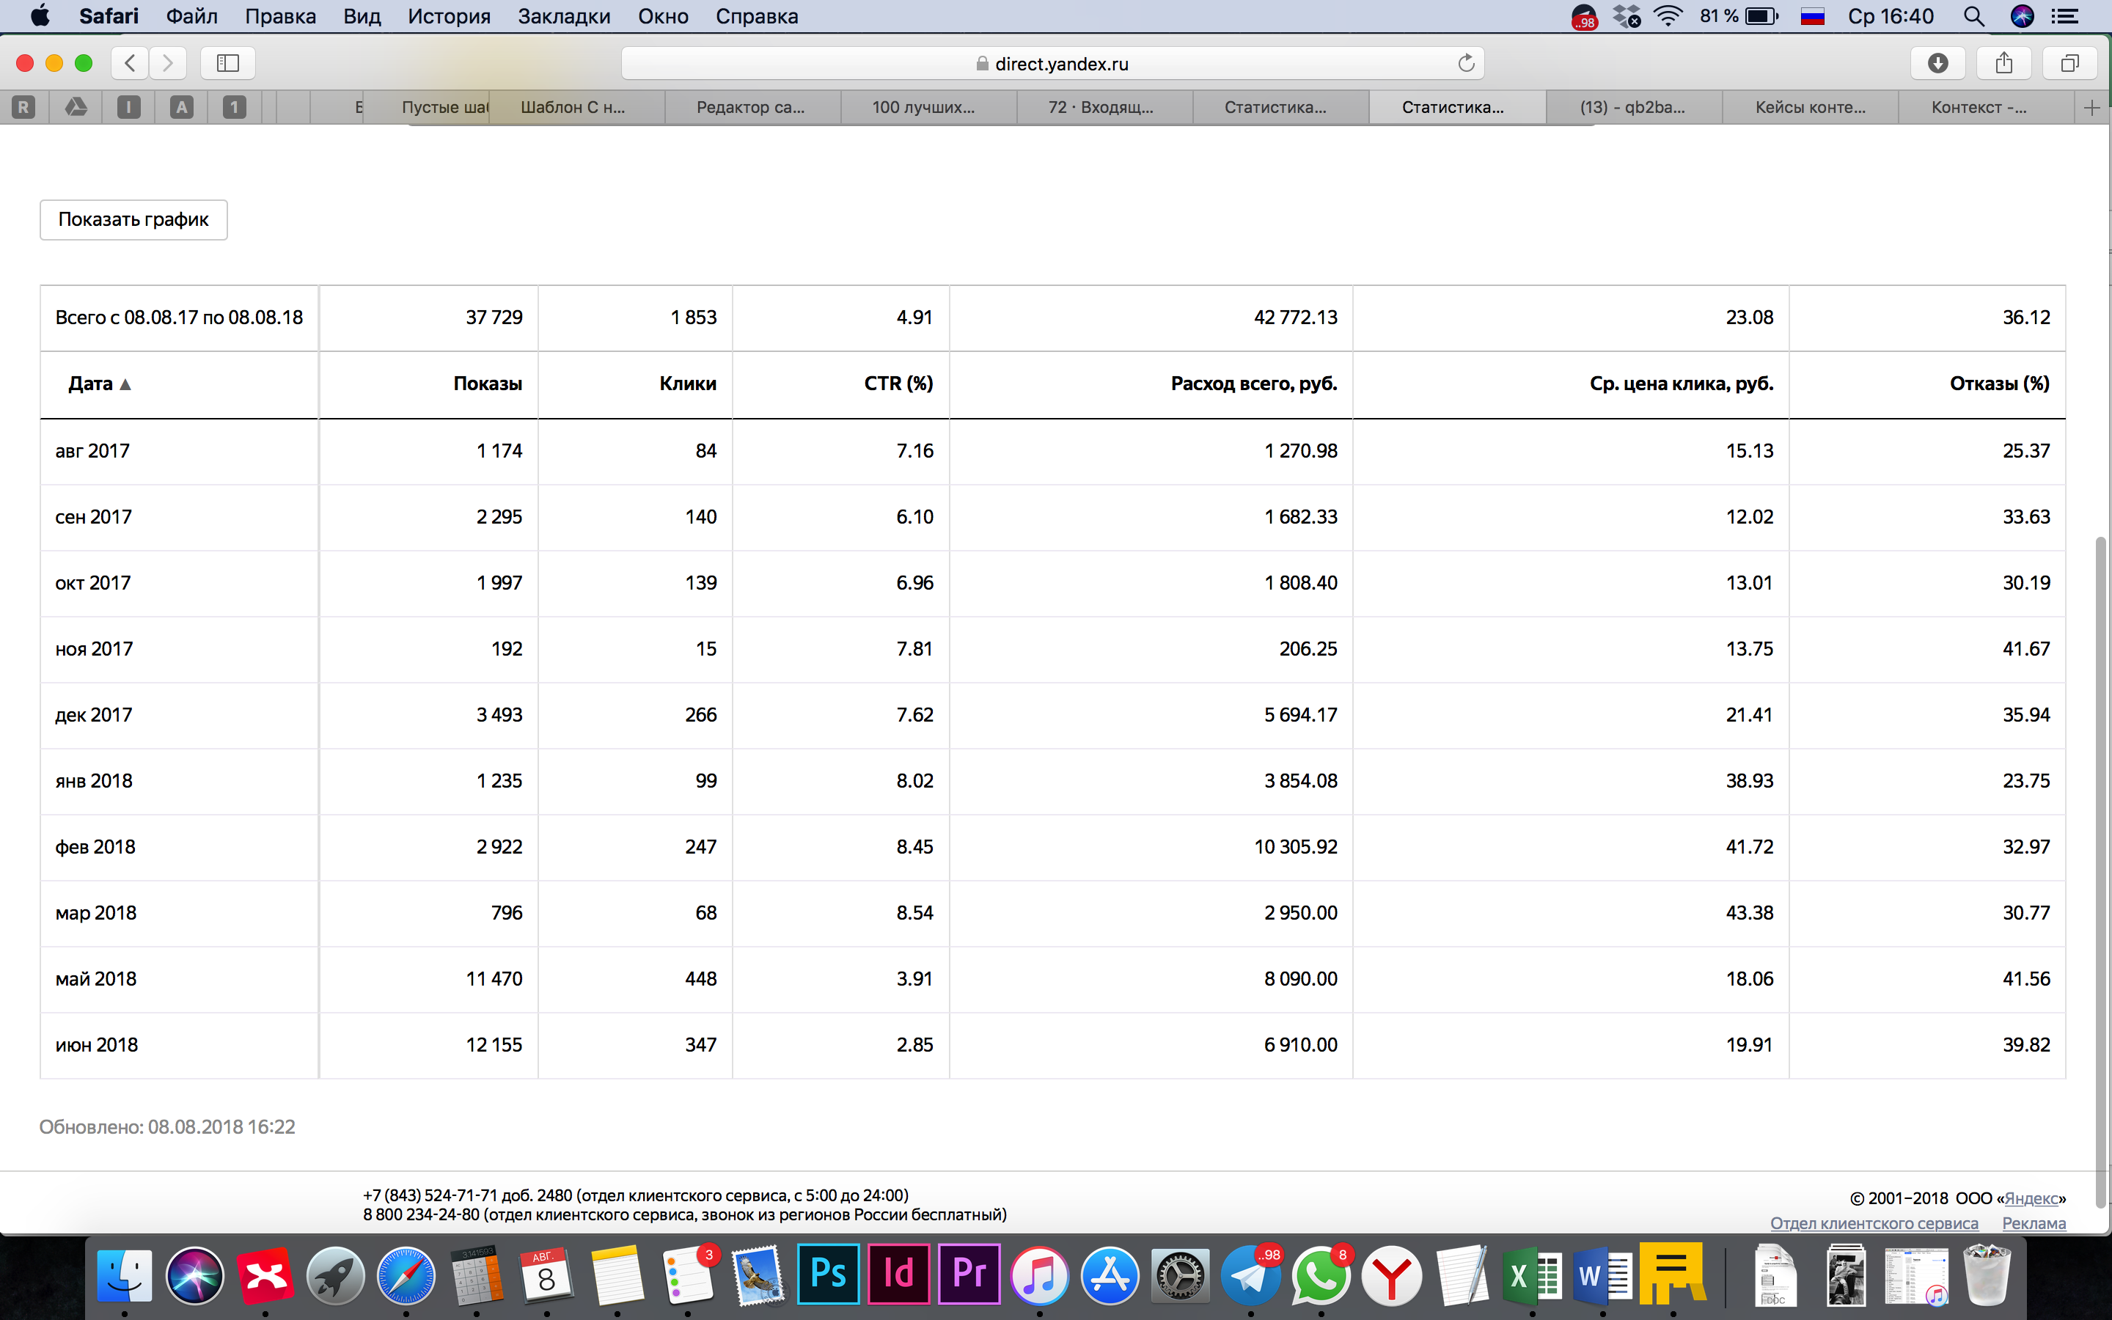This screenshot has height=1320, width=2112.
Task: Open Excel from the dock
Action: (x=1533, y=1275)
